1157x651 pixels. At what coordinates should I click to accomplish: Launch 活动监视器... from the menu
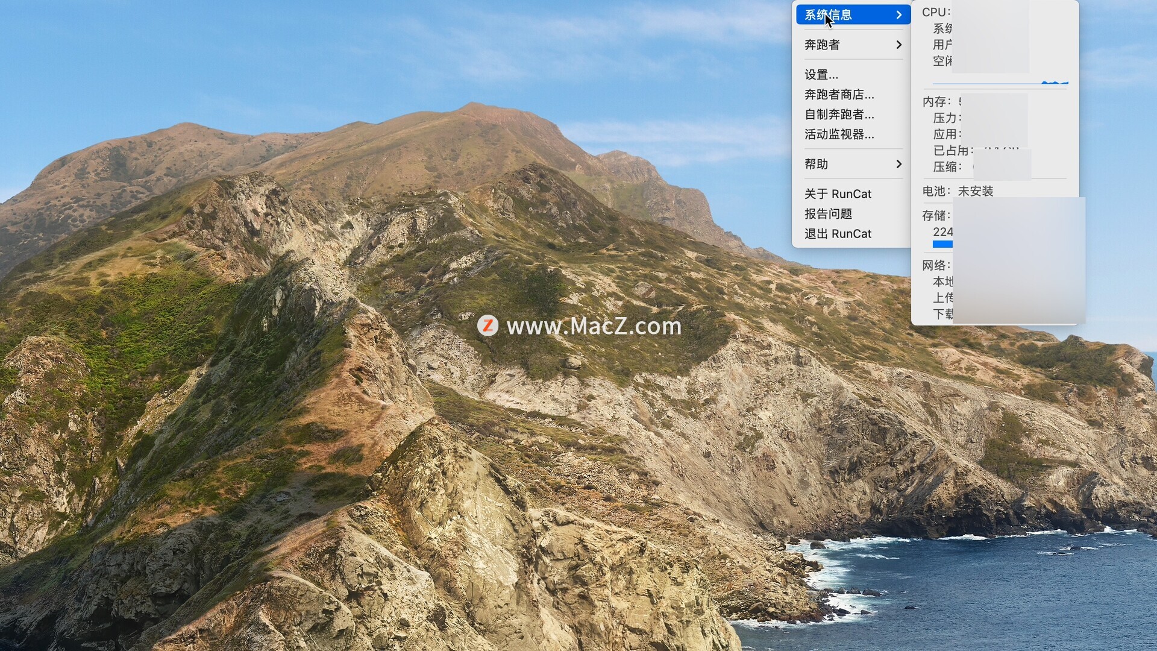tap(839, 134)
